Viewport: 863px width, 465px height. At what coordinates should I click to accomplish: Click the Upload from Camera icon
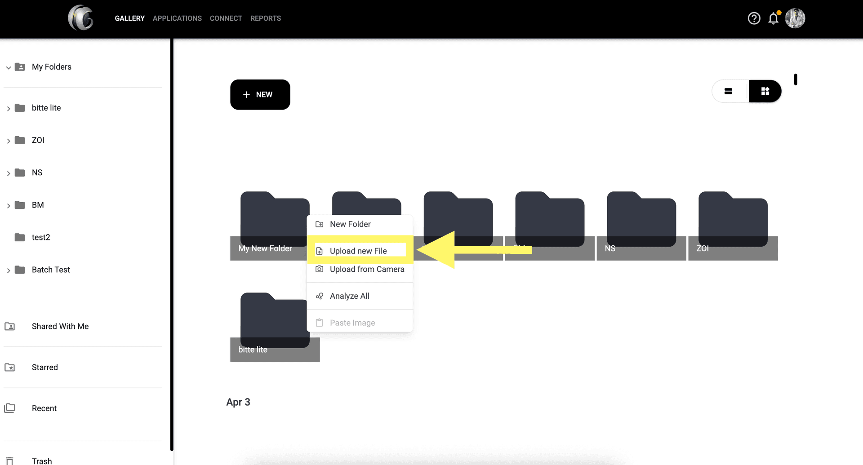pos(319,269)
